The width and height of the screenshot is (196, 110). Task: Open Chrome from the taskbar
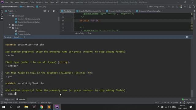[42, 107]
